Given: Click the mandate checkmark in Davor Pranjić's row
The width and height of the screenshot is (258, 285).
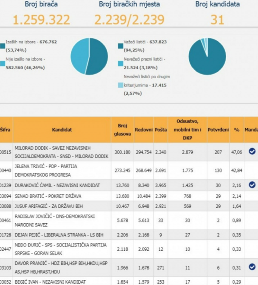Looking at the screenshot, I should (252, 267).
